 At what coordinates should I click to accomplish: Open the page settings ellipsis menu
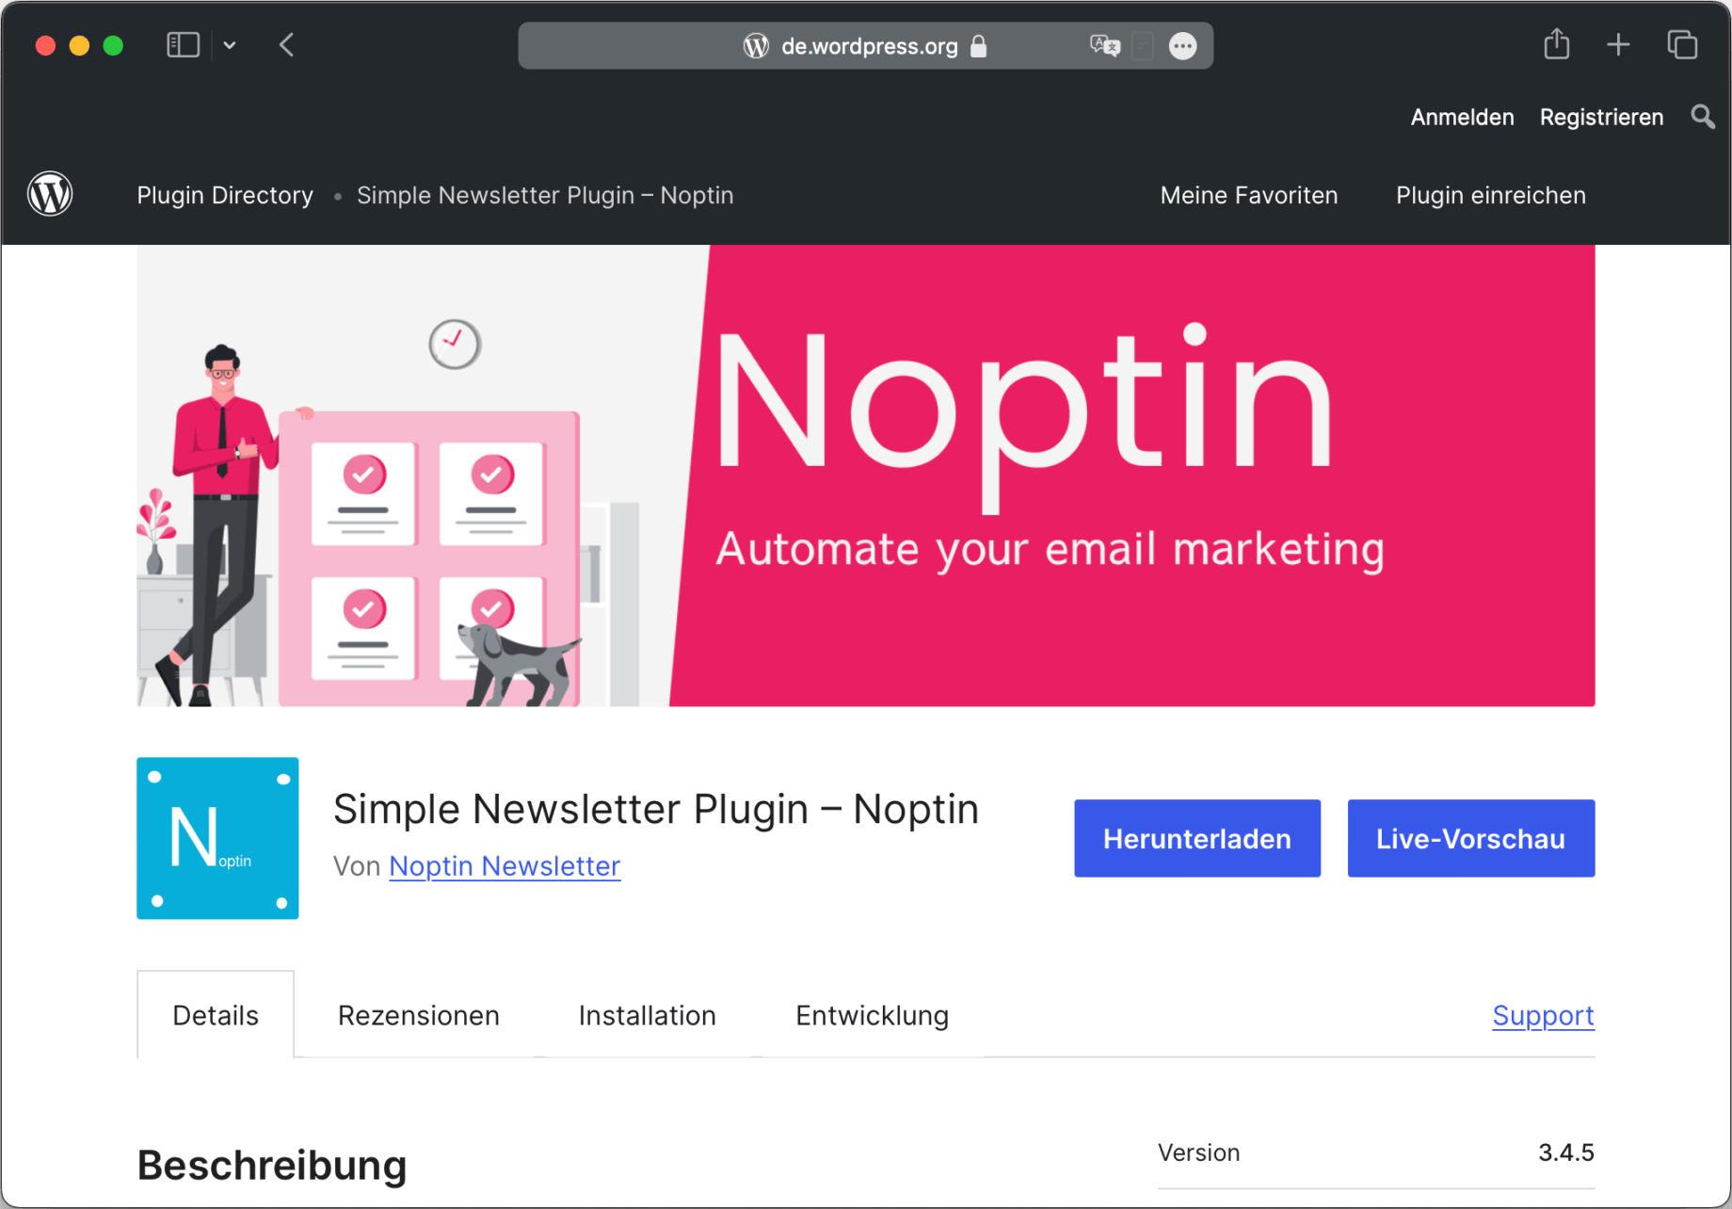click(x=1182, y=45)
